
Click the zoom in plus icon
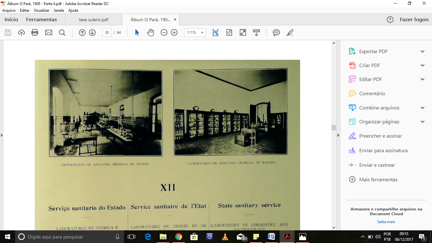[x=174, y=33]
